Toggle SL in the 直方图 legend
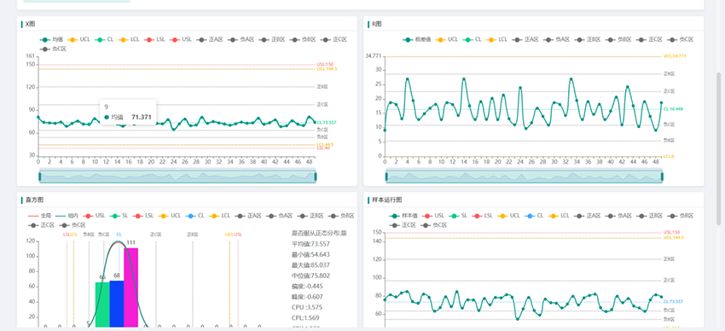The image size is (725, 331). tap(119, 216)
